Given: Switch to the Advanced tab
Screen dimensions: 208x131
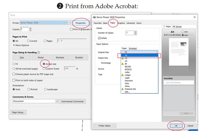Looking at the screenshot, I should coord(130,23).
